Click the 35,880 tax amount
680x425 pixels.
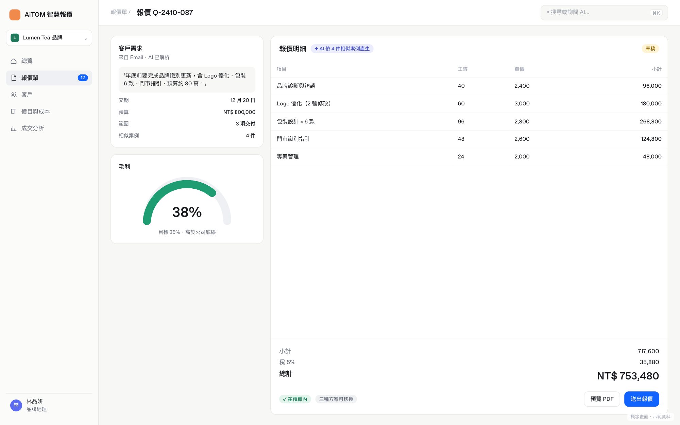click(649, 362)
